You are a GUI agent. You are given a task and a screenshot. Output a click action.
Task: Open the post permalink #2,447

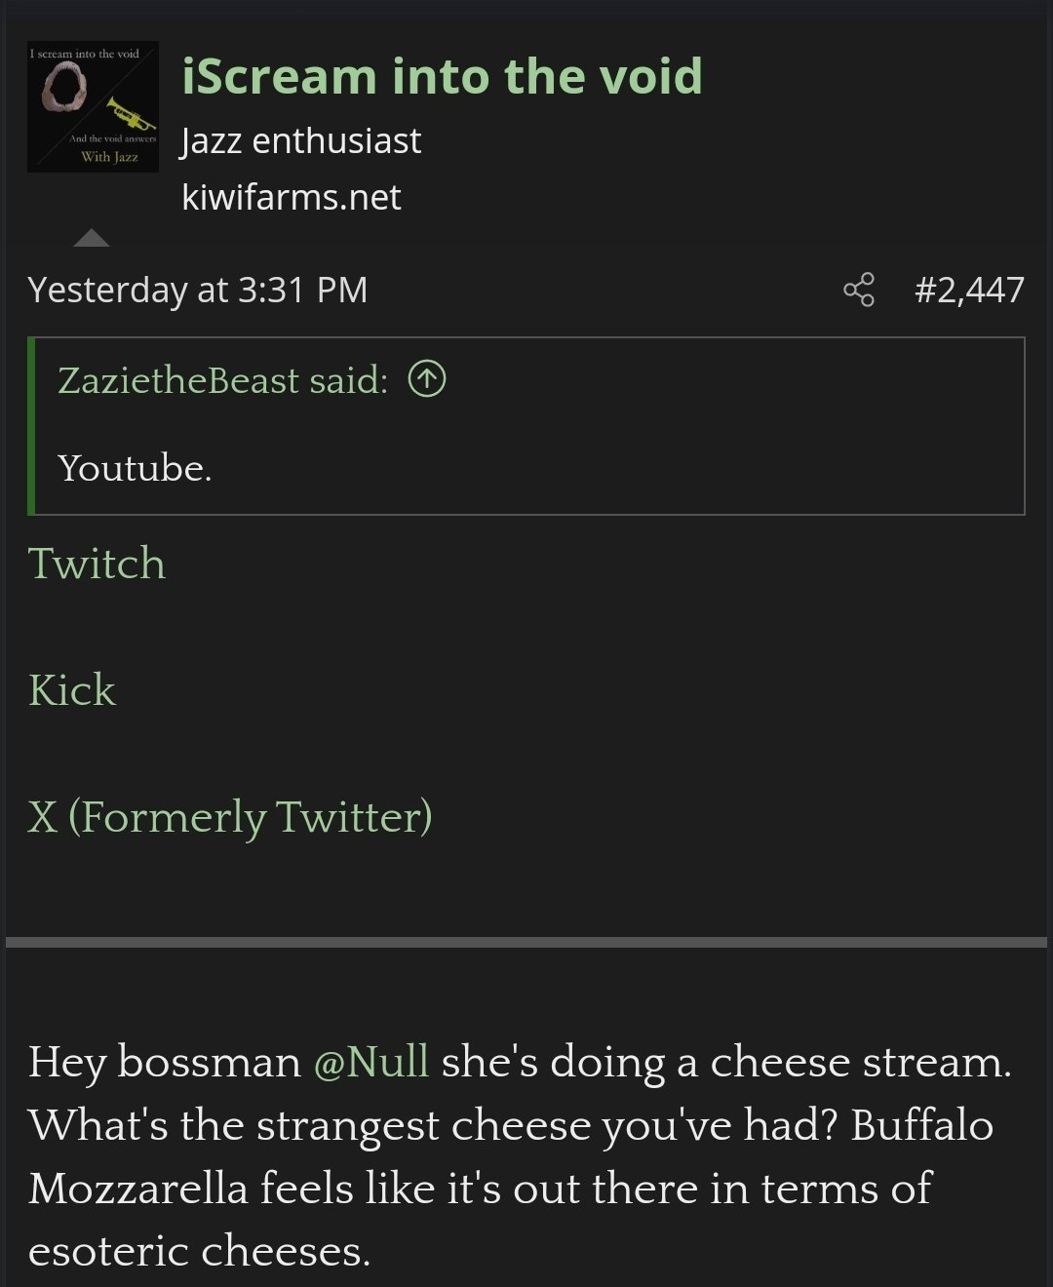(x=969, y=290)
